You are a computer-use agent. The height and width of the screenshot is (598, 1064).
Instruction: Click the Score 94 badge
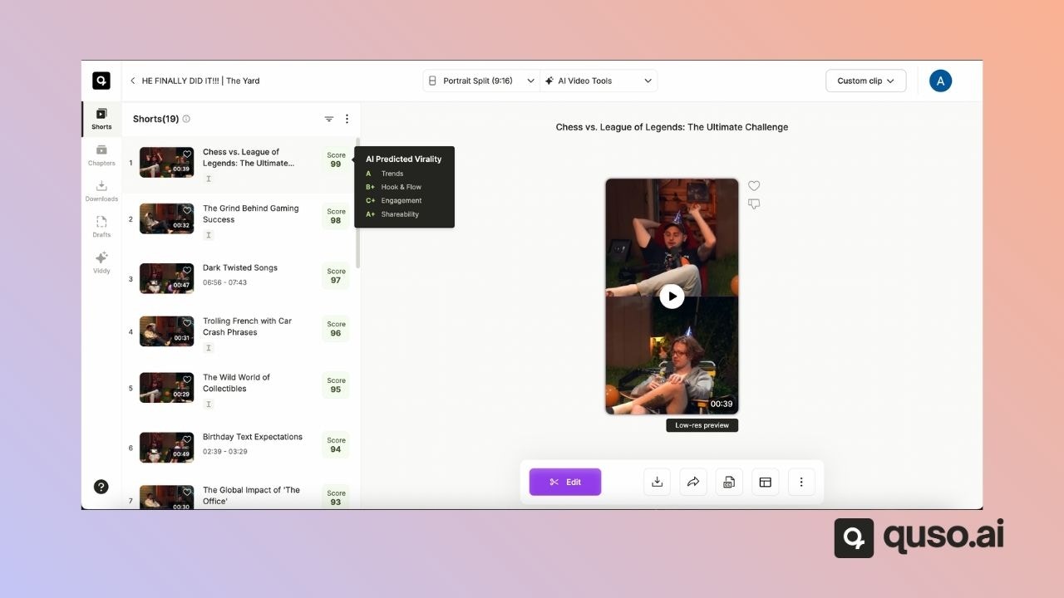(336, 445)
